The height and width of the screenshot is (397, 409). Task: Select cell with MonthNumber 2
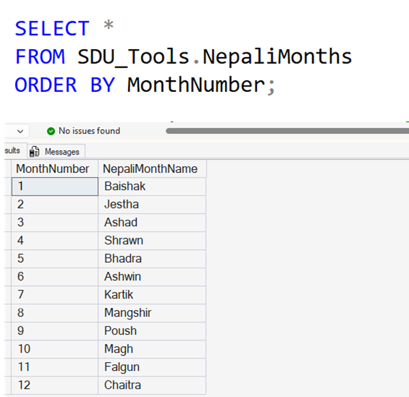tap(55, 204)
